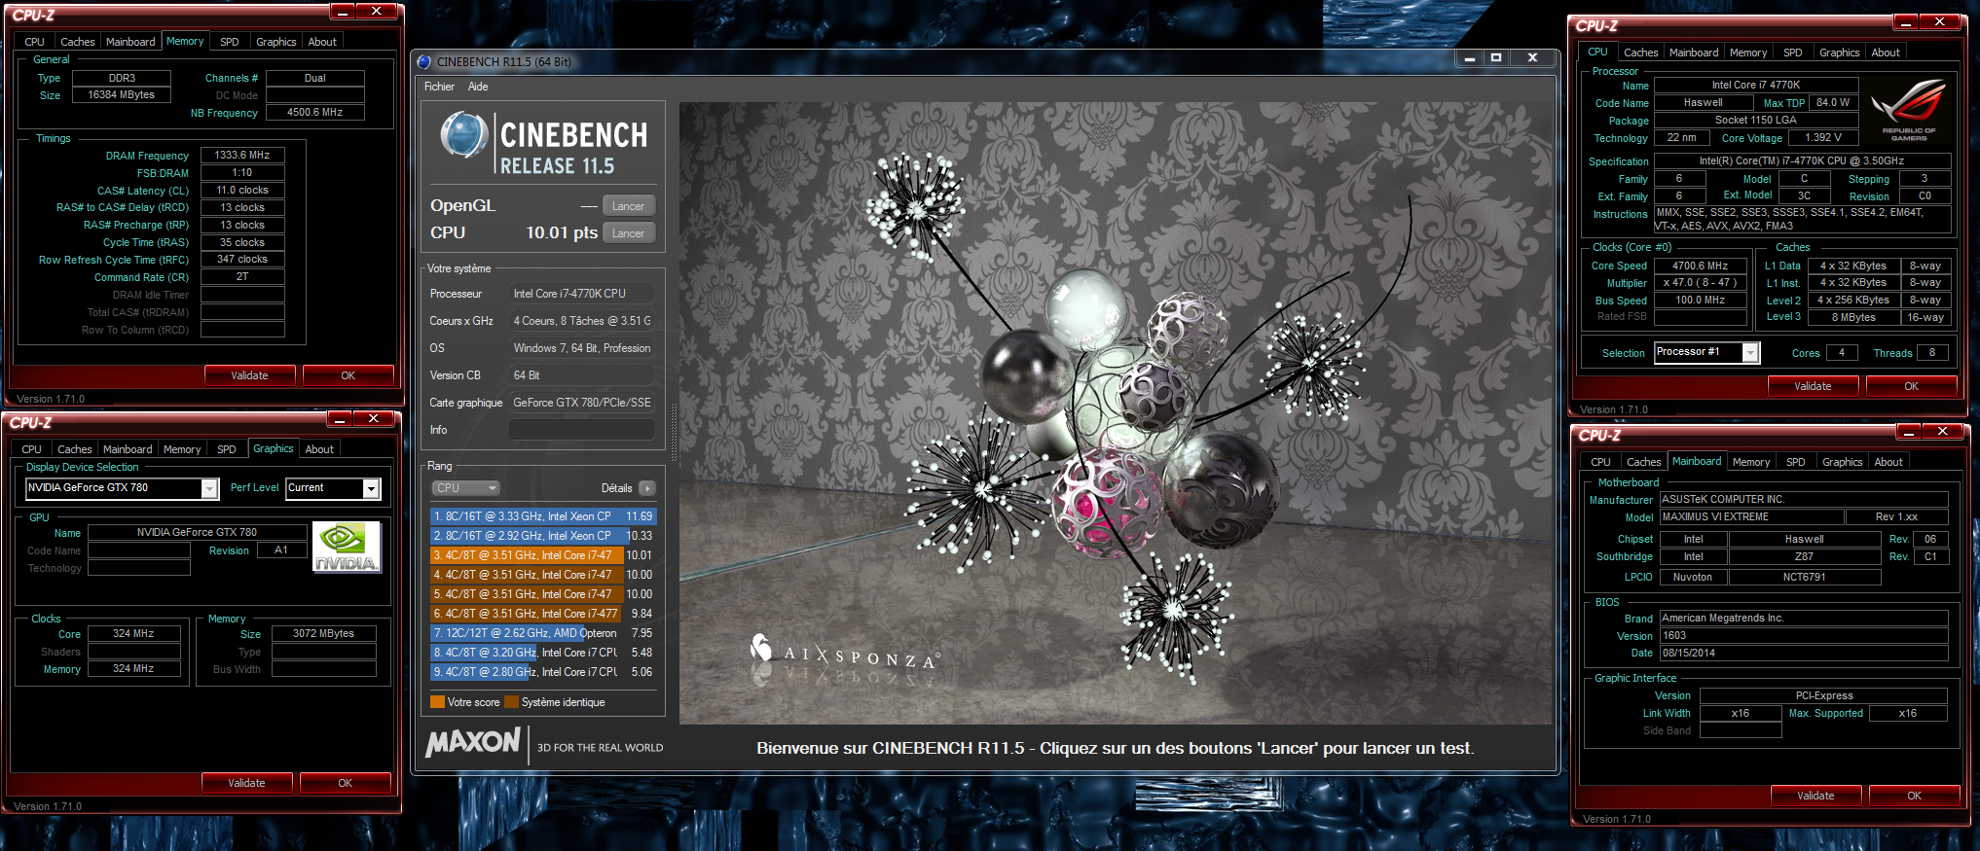Click OK in the CPU-Z CPU window
Image resolution: width=1980 pixels, height=851 pixels.
(x=1911, y=386)
